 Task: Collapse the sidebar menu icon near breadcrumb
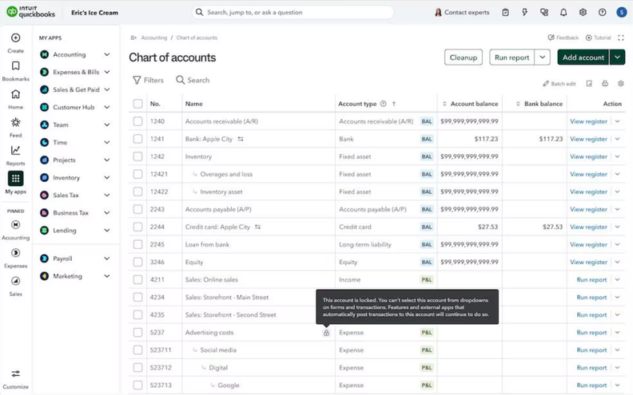[x=133, y=38]
